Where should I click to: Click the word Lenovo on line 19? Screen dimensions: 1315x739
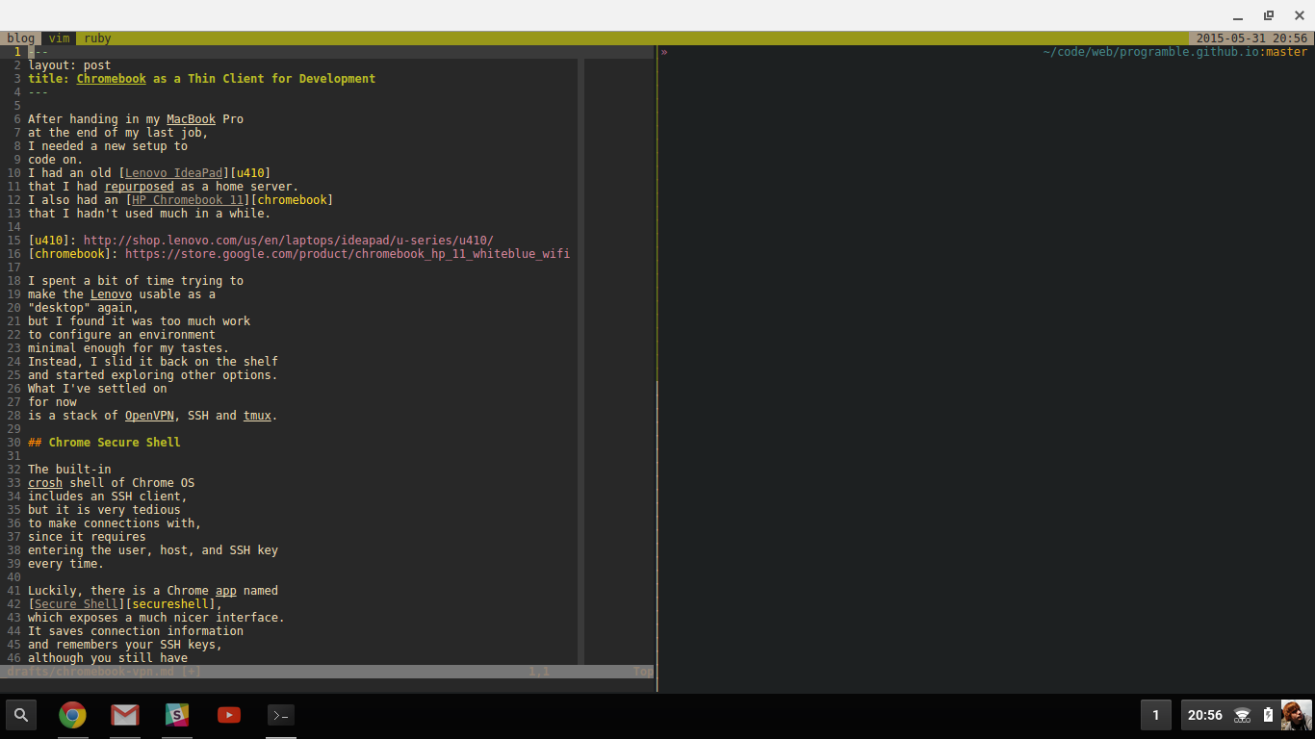point(111,294)
